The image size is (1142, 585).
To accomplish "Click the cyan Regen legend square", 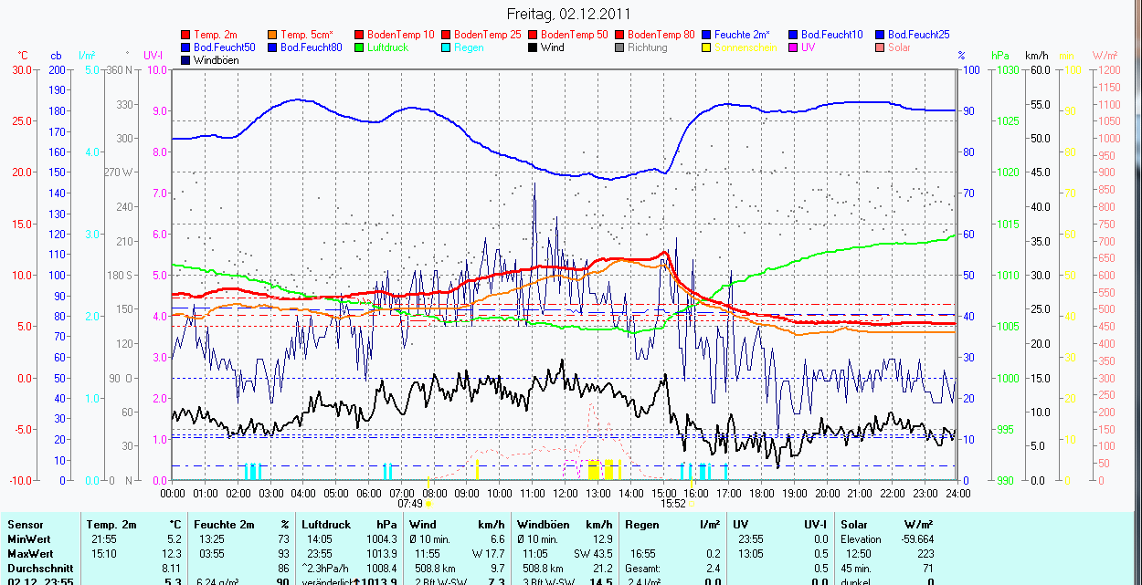I will [447, 47].
